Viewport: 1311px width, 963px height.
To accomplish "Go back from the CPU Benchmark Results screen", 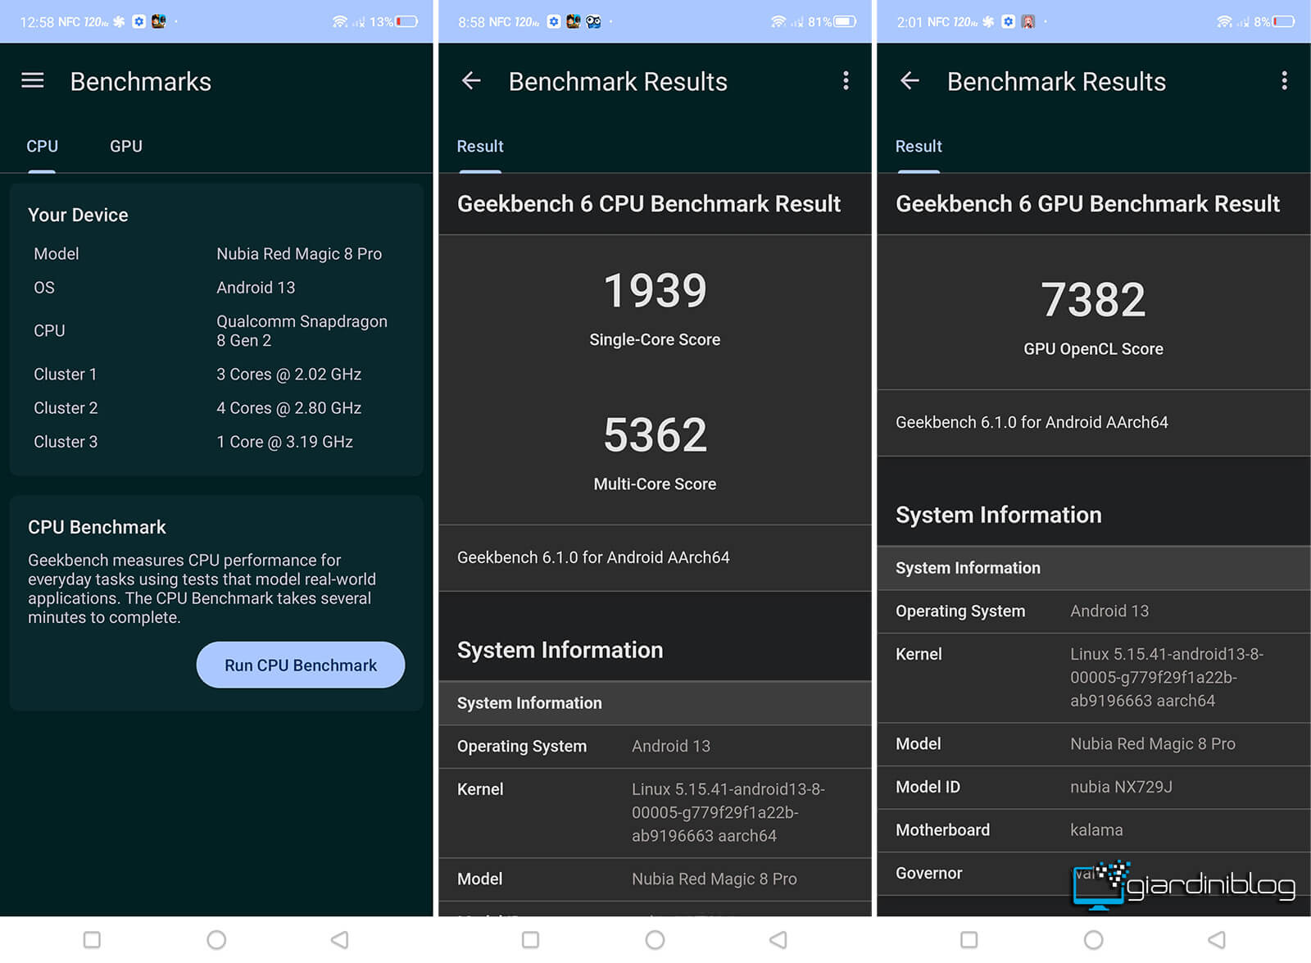I will [x=471, y=80].
